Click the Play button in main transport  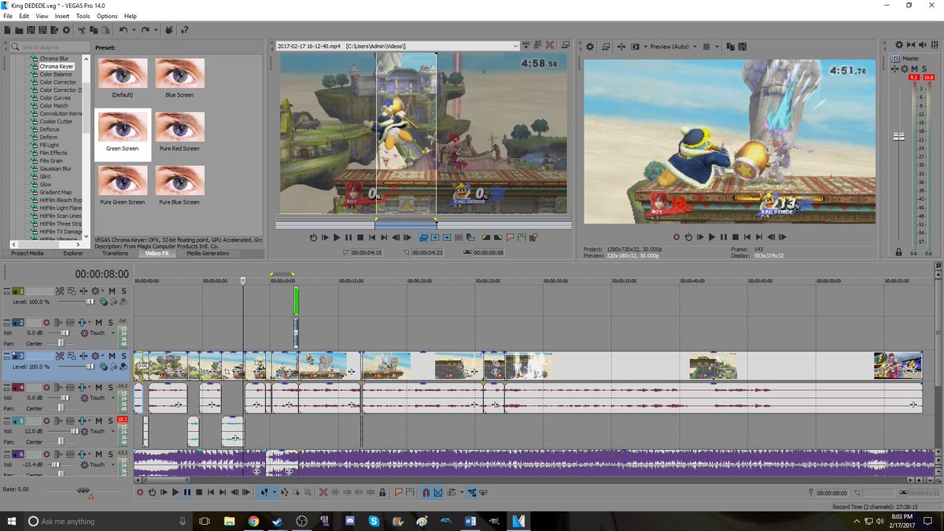(x=175, y=492)
